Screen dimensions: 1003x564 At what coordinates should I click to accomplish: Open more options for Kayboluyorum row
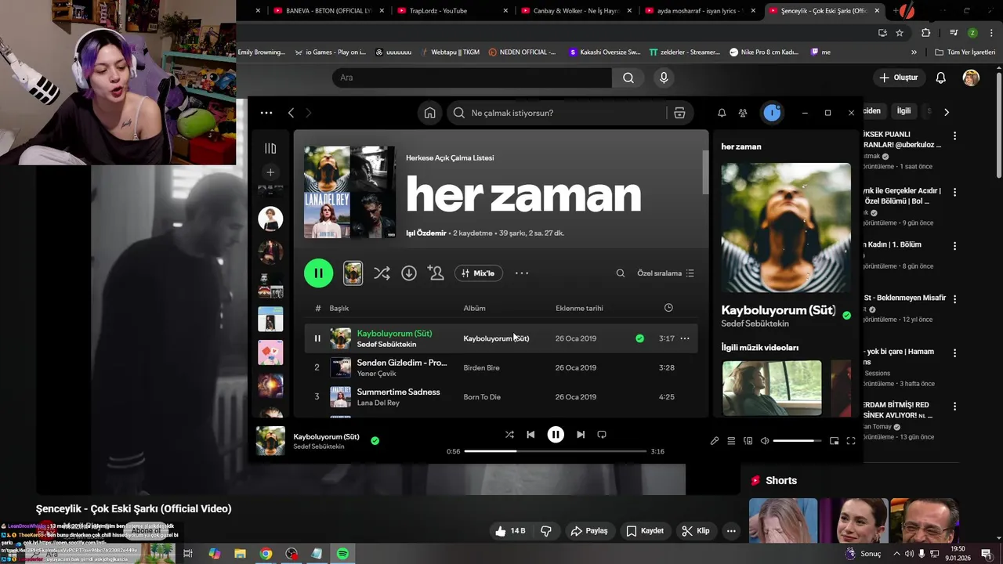pyautogui.click(x=685, y=338)
